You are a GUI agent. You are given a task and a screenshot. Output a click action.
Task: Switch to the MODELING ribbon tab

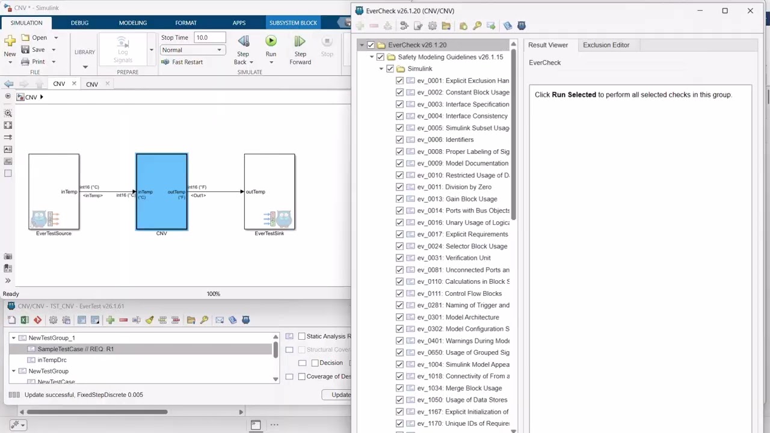coord(132,23)
